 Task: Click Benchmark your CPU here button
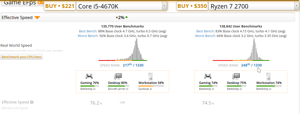tap(21, 57)
